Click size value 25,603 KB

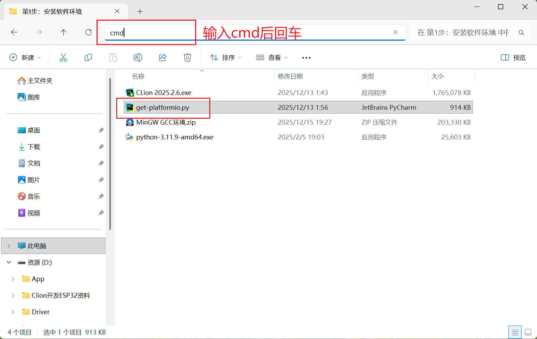[456, 137]
